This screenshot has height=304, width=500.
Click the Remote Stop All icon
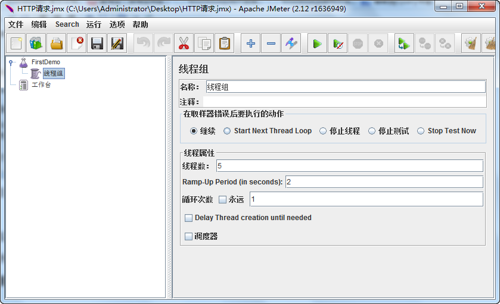pos(425,43)
